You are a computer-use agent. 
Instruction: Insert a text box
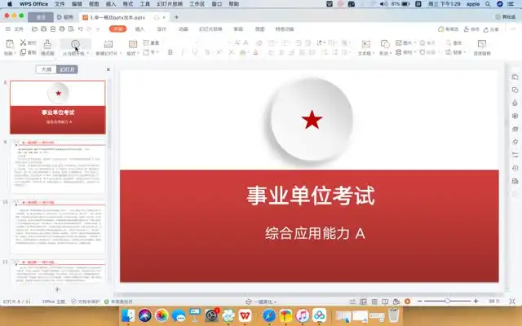coord(365,43)
